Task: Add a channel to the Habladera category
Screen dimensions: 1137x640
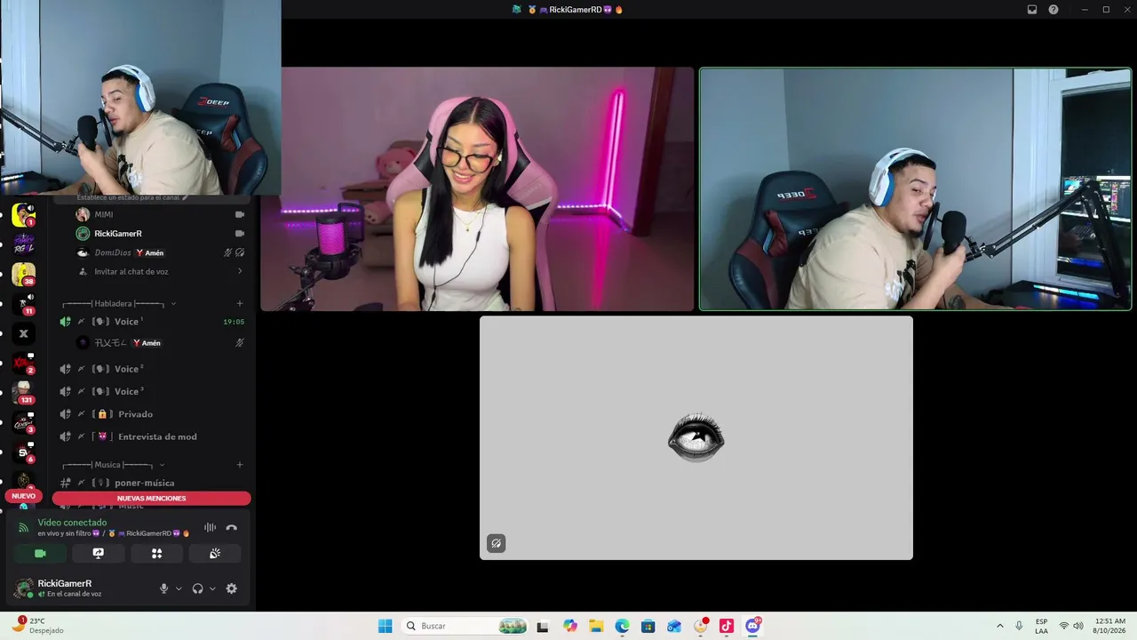Action: tap(240, 303)
